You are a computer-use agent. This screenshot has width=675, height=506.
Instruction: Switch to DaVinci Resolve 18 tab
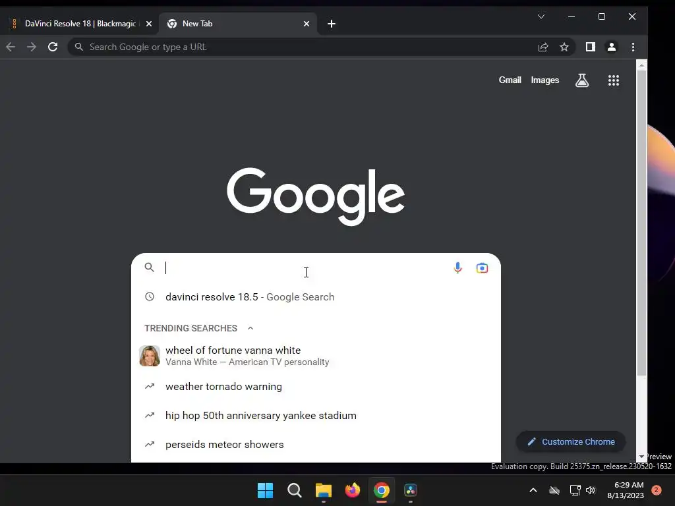[80, 24]
